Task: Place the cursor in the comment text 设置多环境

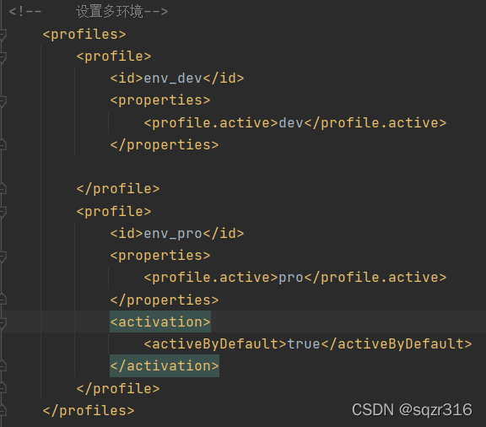Action: [109, 12]
